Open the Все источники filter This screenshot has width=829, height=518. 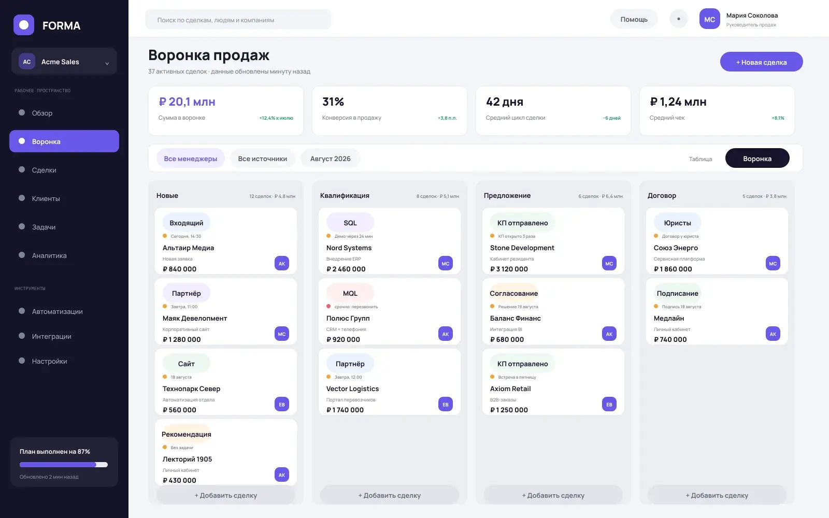[263, 159]
